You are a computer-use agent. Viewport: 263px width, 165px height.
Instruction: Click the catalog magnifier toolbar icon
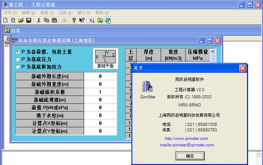(x=100, y=21)
